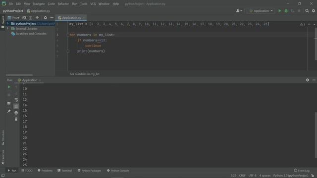This screenshot has width=317, height=178.
Task: Open Python Packages tool window
Action: point(89,171)
